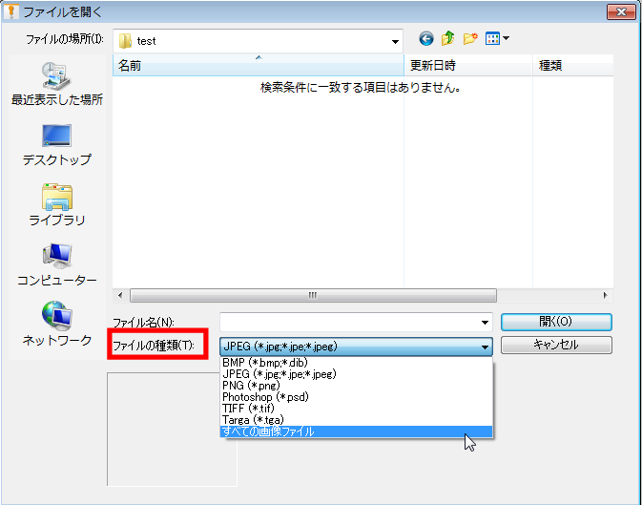The width and height of the screenshot is (642, 505).
Task: Sort by the 種類 column header
Action: [573, 66]
